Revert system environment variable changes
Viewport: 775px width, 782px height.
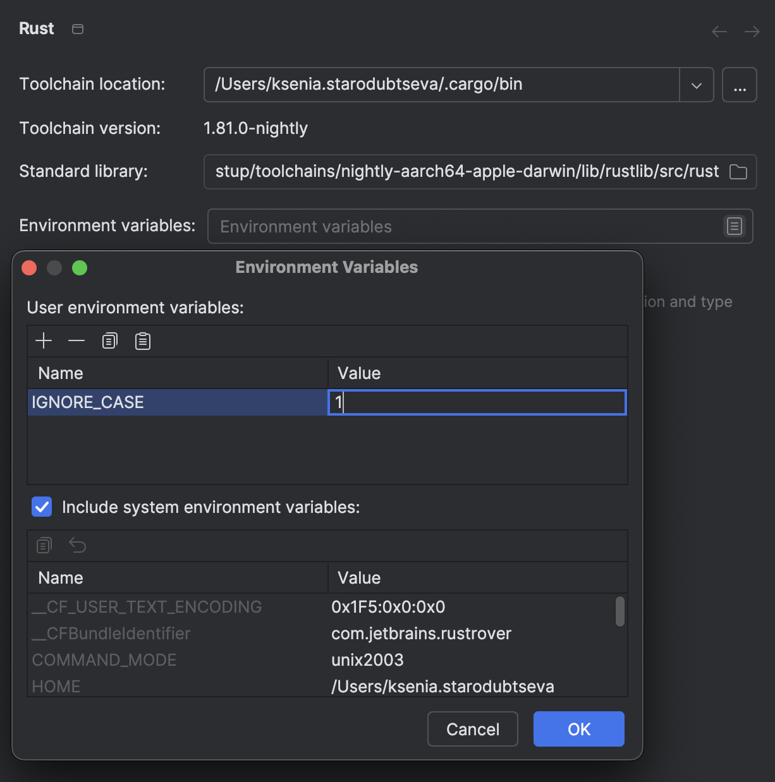click(77, 544)
